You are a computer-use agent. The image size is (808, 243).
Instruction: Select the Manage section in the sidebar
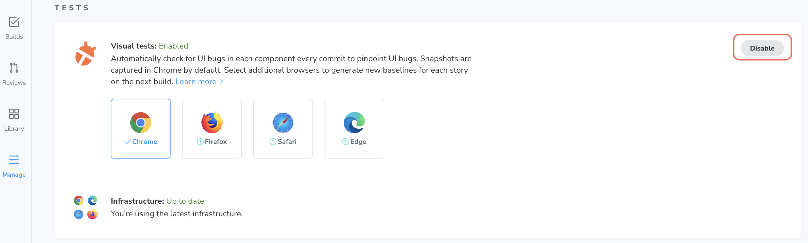point(14,166)
